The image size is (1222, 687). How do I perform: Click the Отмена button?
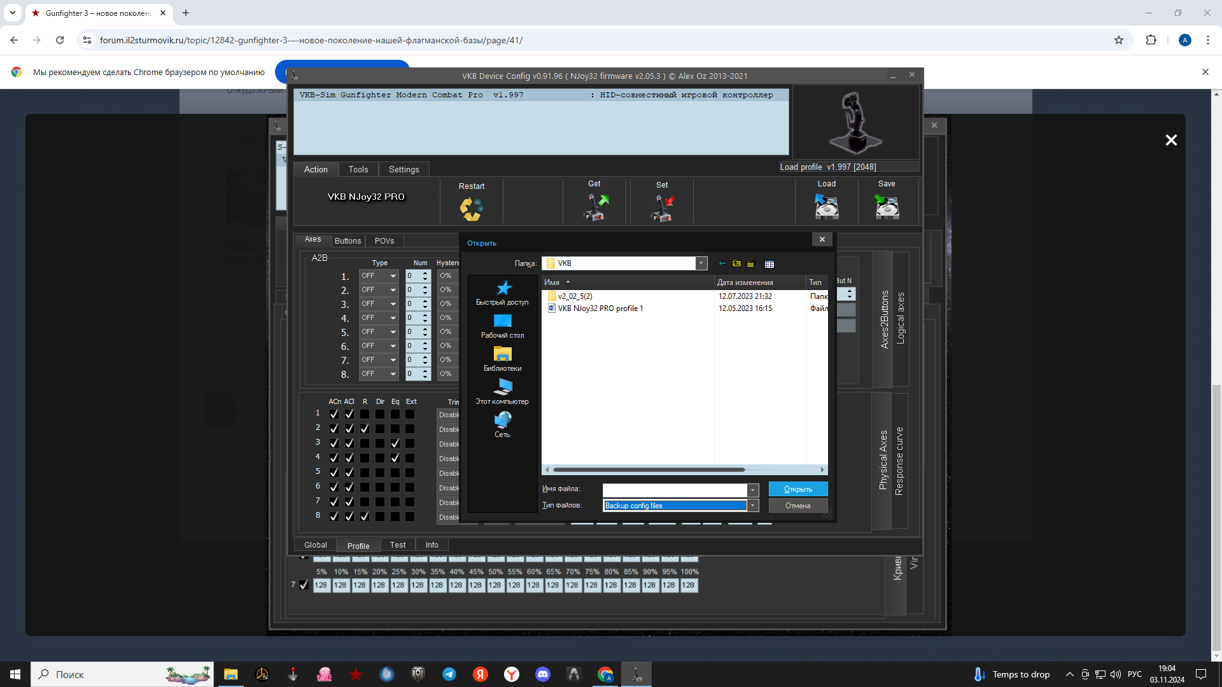[797, 506]
